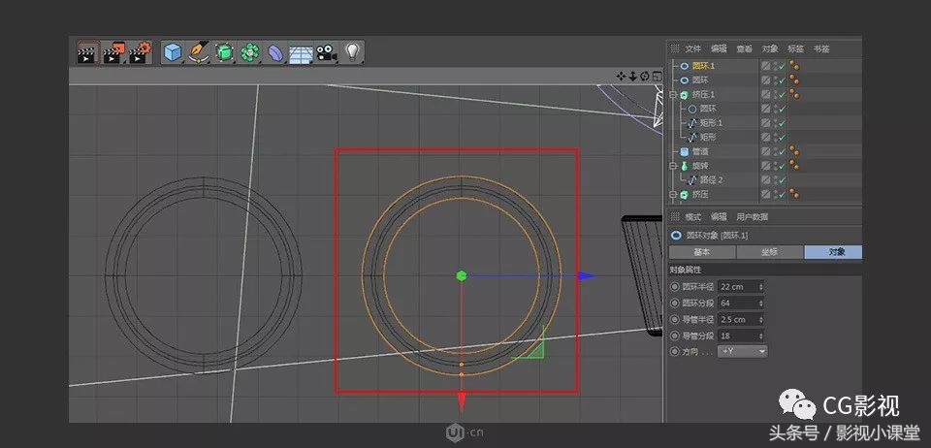931x448 pixels.
Task: Open the 文件 menu in Object Manager
Action: click(x=692, y=48)
